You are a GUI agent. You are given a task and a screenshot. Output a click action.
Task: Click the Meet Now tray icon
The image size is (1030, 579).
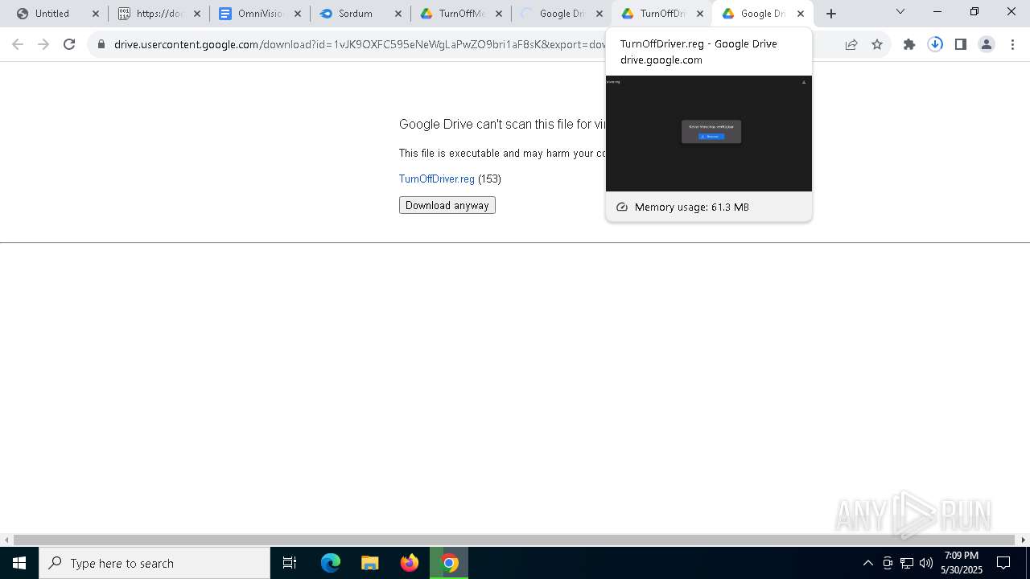[888, 563]
